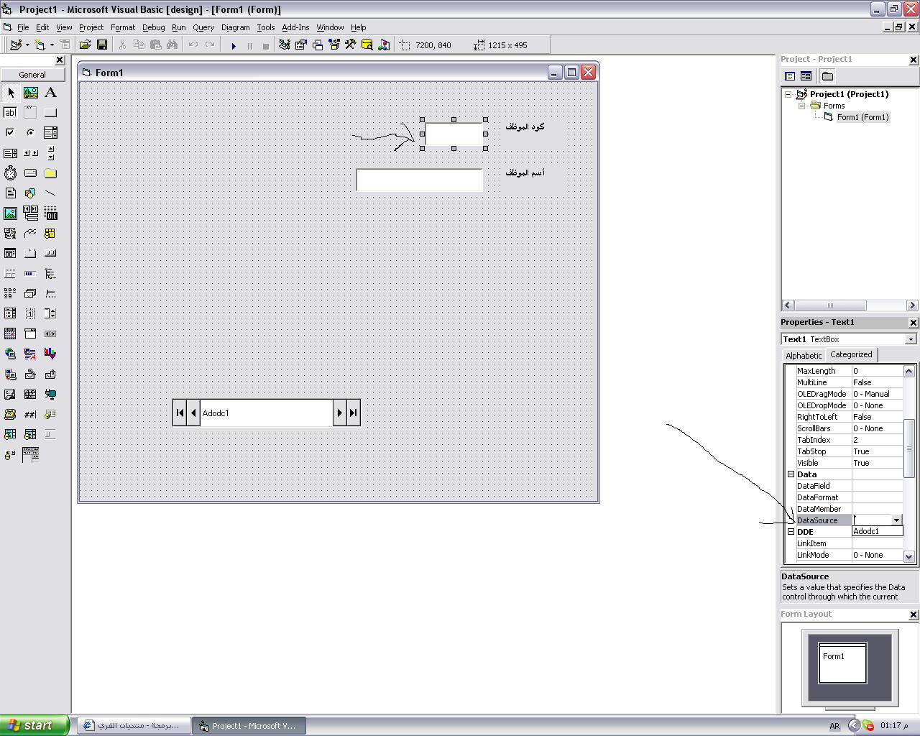Click the View Code icon in Project panel

tap(790, 76)
